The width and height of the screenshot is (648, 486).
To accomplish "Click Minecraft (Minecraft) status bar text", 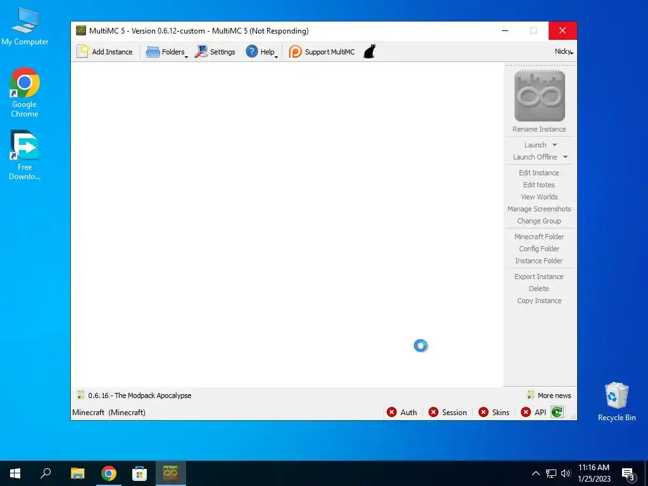I will tap(109, 413).
